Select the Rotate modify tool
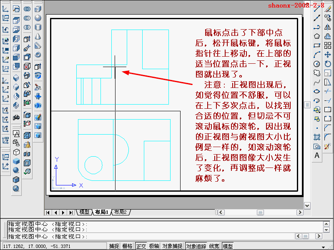This screenshot has height=250, width=334. (x=328, y=64)
